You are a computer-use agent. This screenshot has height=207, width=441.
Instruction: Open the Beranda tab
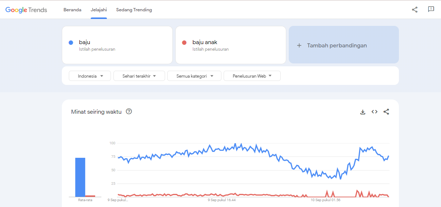pos(72,10)
